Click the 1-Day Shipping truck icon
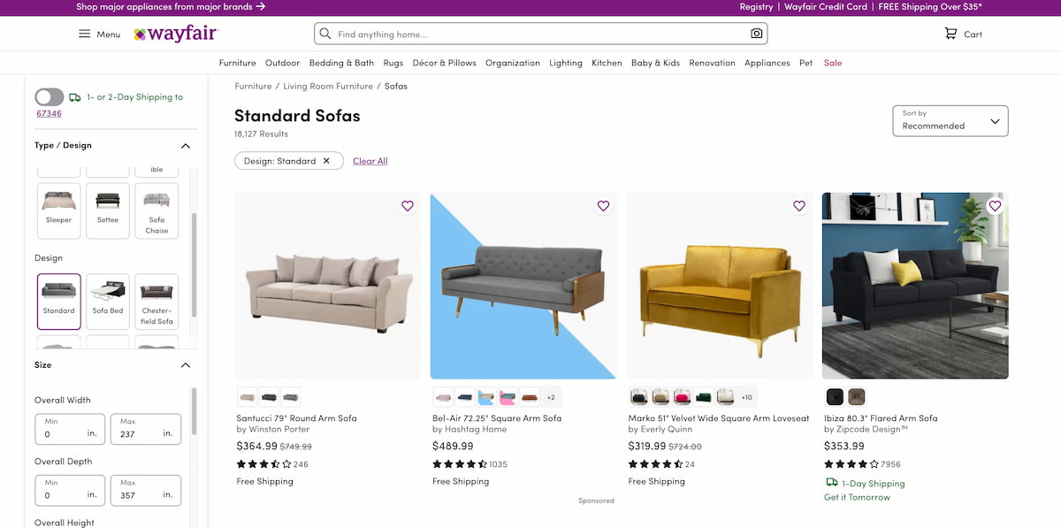This screenshot has height=528, width=1061. (x=832, y=483)
